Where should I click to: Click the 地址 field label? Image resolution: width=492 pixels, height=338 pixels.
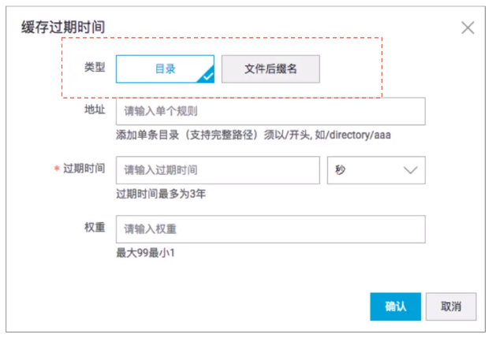pos(94,110)
